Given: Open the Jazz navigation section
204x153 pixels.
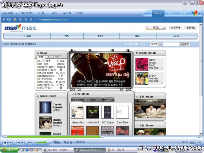Looking at the screenshot, I should click(176, 36).
